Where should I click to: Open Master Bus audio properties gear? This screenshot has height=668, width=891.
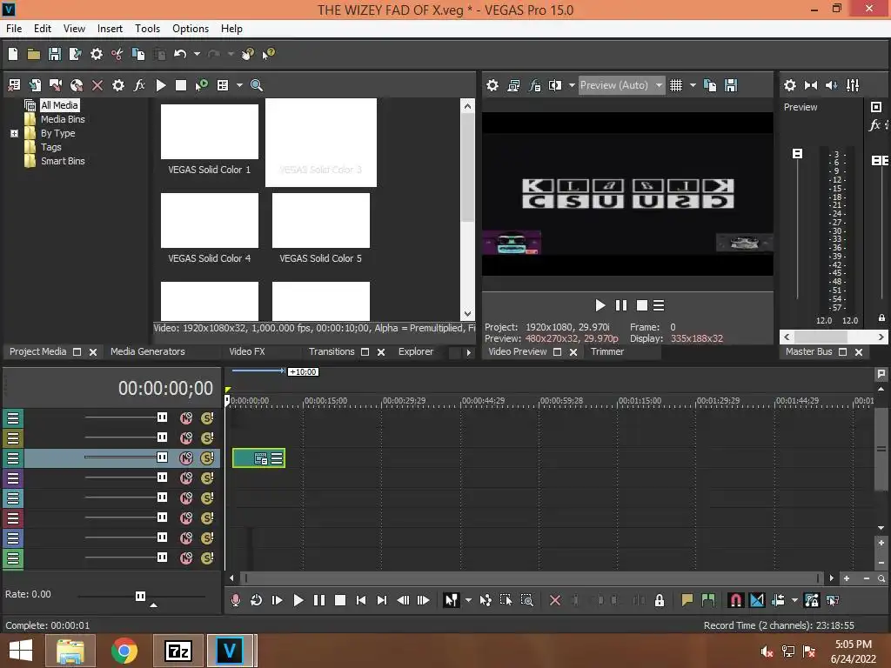click(790, 85)
